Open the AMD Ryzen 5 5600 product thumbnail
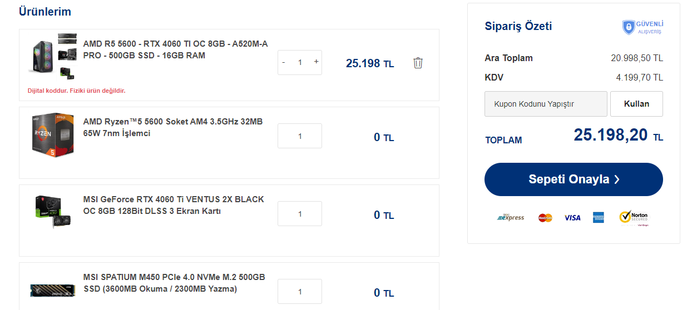This screenshot has height=310, width=697. coord(52,135)
